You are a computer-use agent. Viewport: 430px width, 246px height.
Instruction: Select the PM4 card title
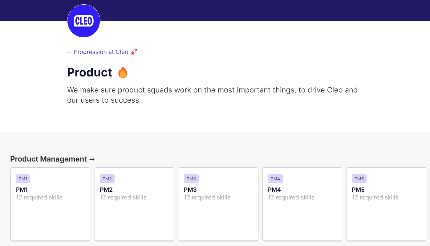coord(274,190)
